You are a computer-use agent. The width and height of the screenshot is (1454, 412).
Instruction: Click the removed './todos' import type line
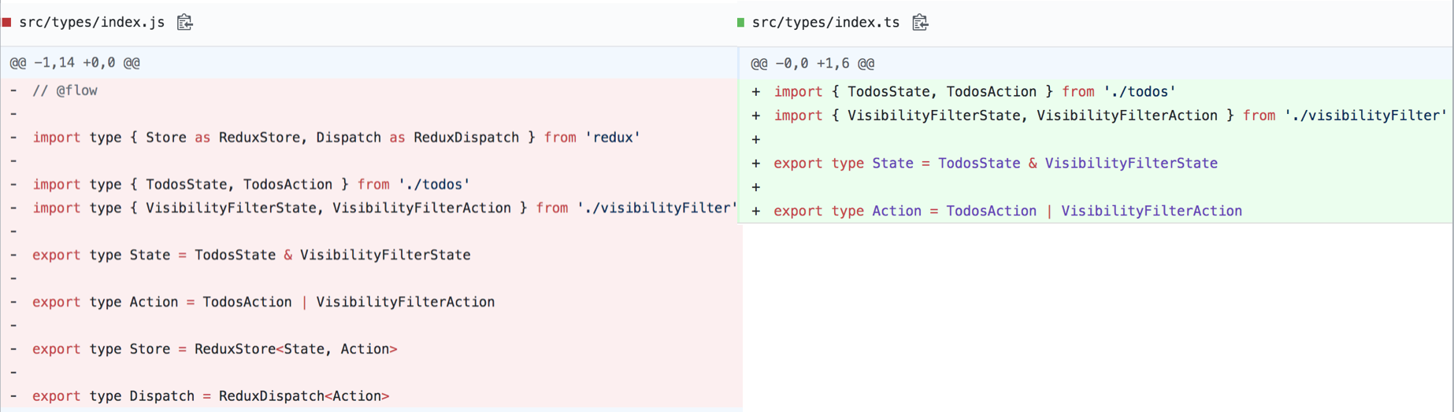(251, 185)
